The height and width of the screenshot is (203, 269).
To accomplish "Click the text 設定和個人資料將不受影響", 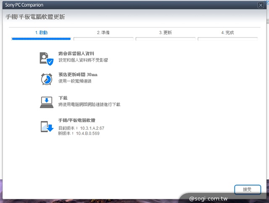I will click(83, 60).
